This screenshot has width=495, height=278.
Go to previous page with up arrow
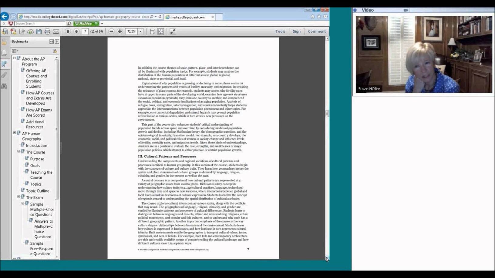68,31
